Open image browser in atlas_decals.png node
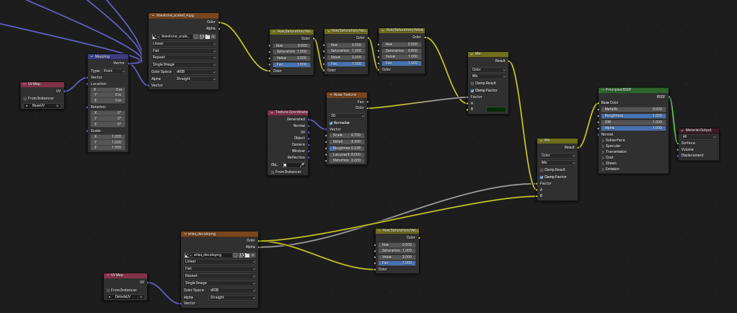Screen dimensions: 737x313 coord(188,255)
